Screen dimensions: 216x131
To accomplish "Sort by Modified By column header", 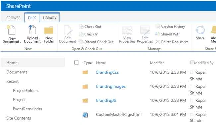I will [x=204, y=63].
